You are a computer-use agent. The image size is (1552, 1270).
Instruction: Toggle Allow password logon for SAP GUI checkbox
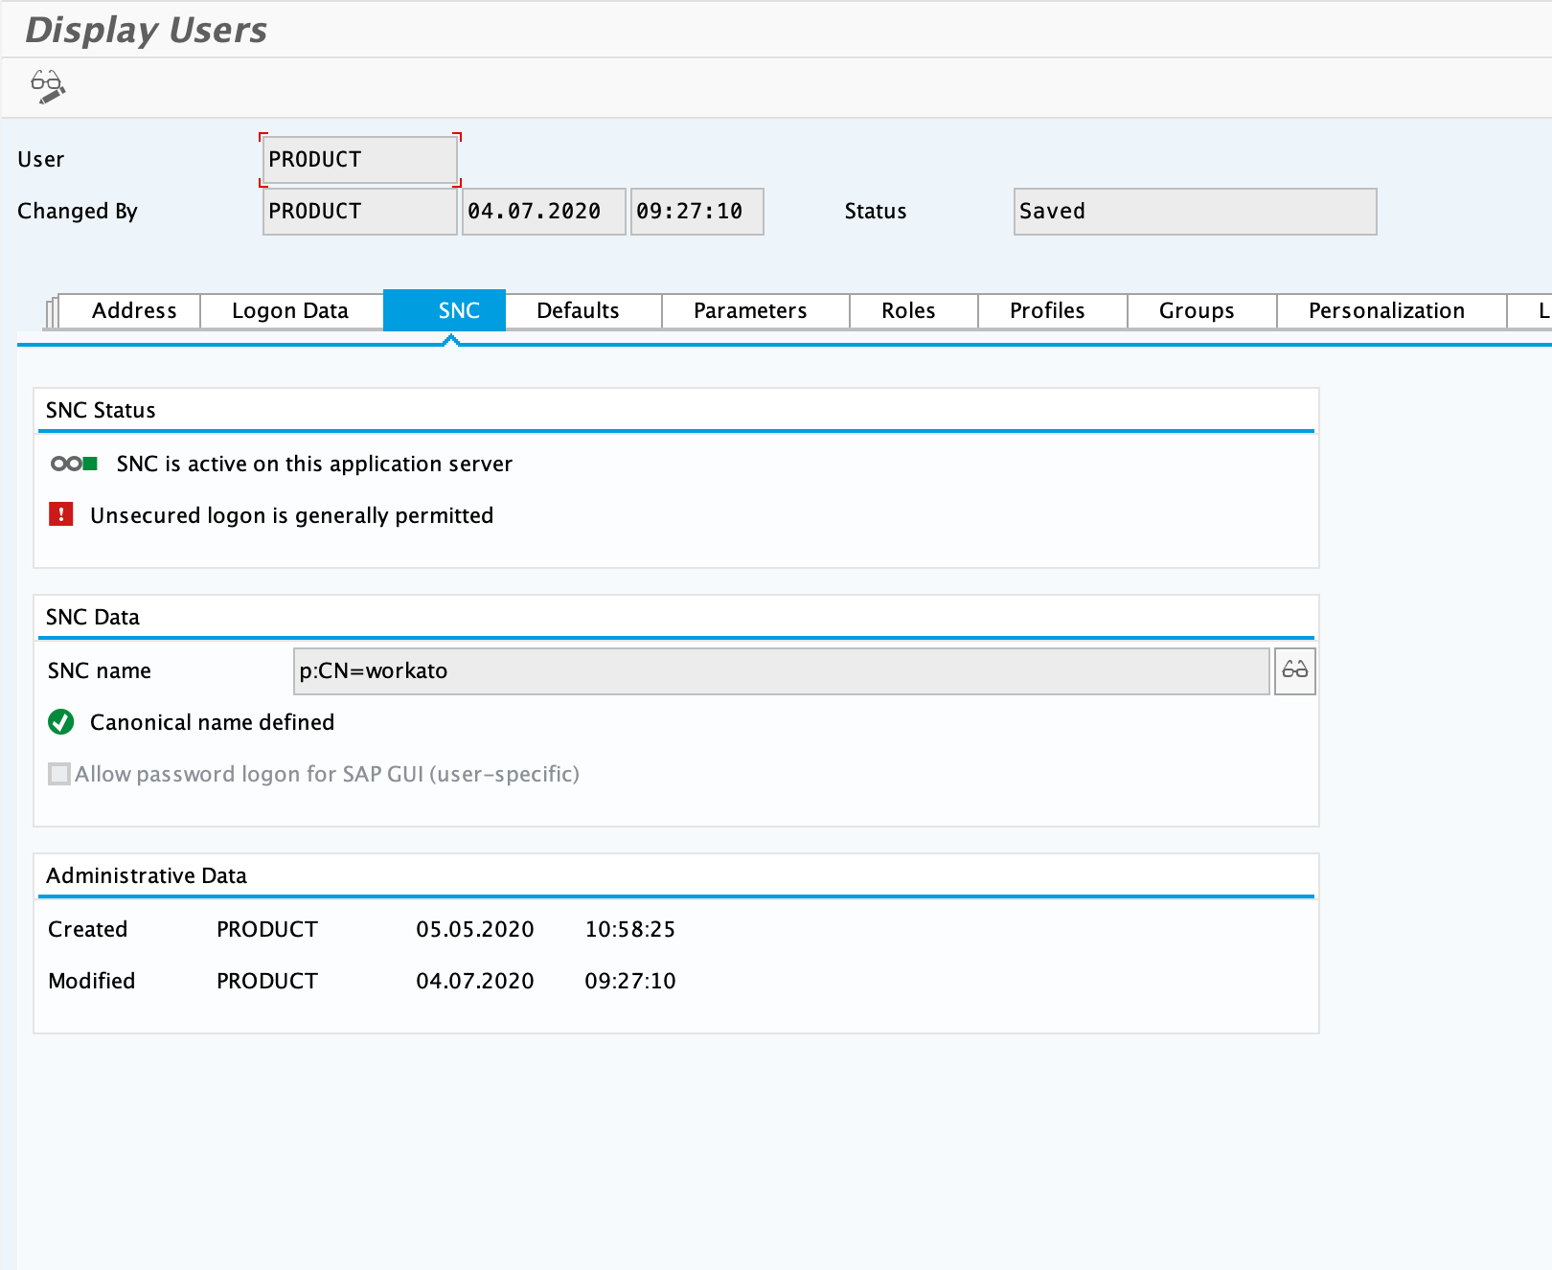[59, 774]
